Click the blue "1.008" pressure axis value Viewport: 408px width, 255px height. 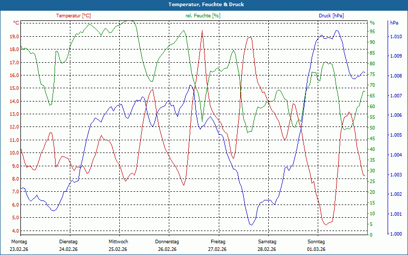coord(396,76)
